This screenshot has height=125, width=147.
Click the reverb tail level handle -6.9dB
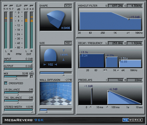point(108,91)
